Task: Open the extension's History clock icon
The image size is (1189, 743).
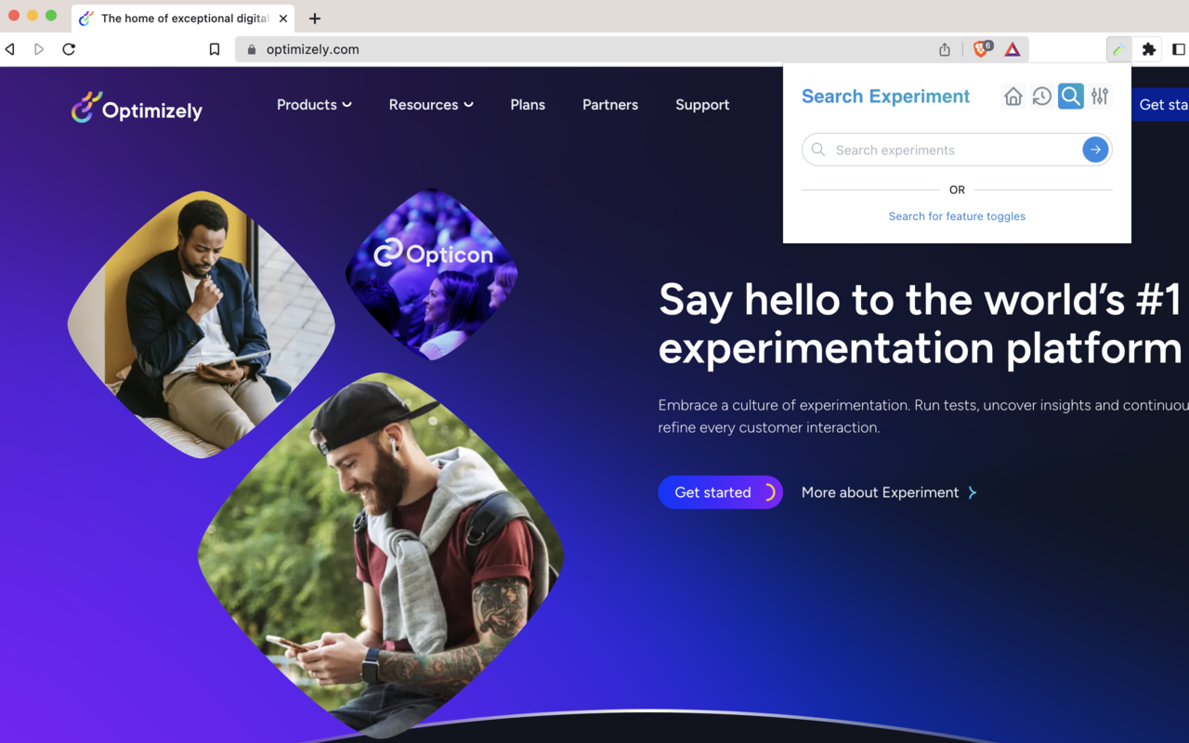Action: click(x=1041, y=97)
